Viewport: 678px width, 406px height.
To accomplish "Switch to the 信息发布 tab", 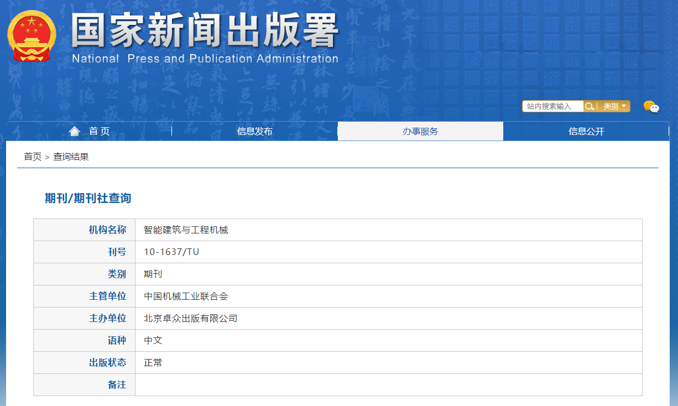I will [x=255, y=131].
